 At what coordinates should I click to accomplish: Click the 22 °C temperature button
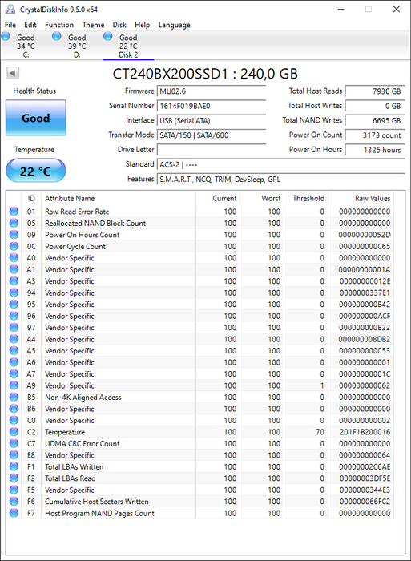tap(36, 171)
